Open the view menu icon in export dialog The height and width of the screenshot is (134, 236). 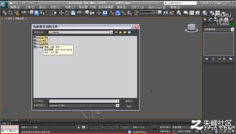coord(130,32)
